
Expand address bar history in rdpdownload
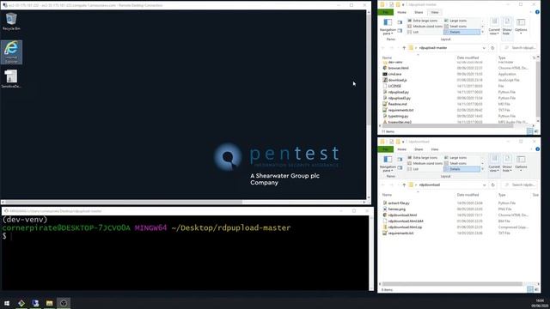(x=484, y=185)
